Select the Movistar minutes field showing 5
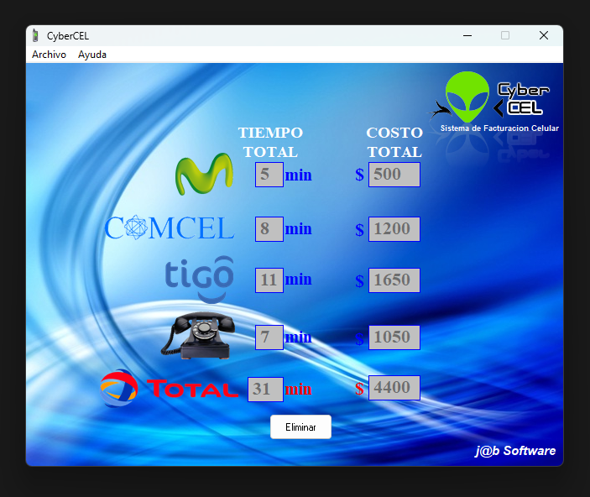The width and height of the screenshot is (590, 497). (x=269, y=175)
